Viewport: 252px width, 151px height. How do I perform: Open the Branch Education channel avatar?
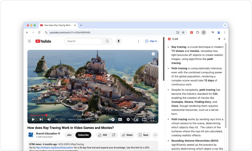pyautogui.click(x=31, y=135)
